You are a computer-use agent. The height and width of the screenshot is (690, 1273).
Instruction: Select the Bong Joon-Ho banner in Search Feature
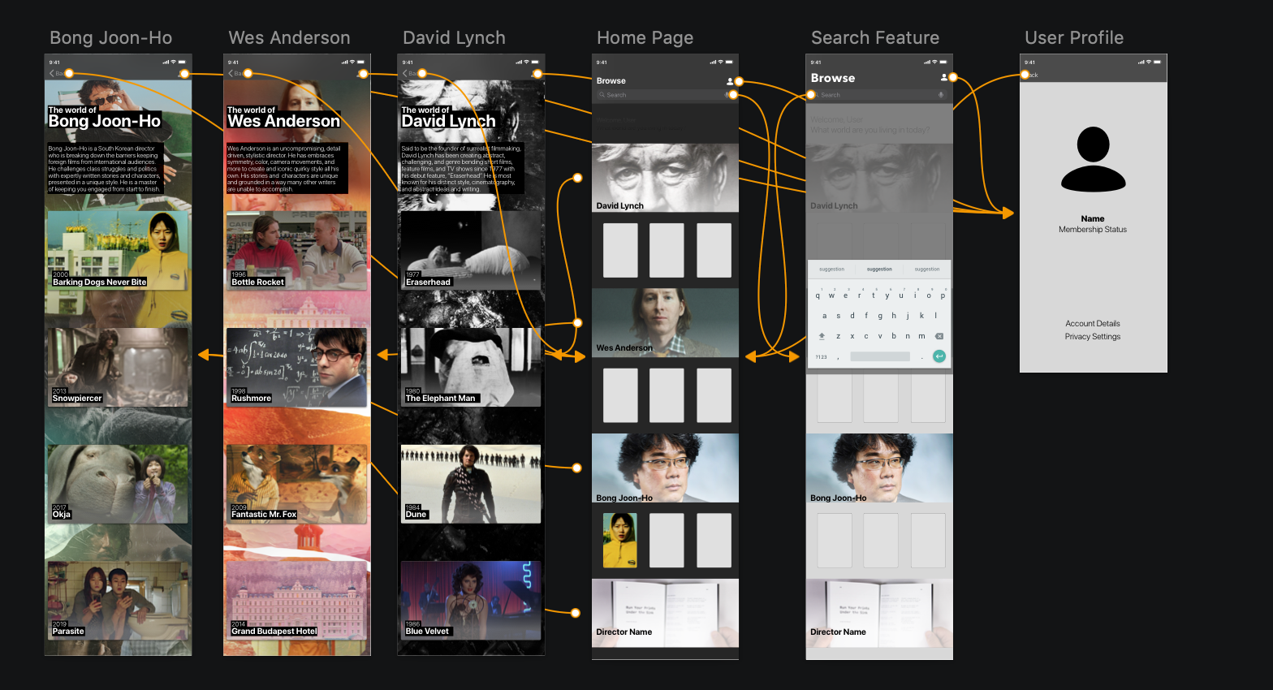[879, 468]
